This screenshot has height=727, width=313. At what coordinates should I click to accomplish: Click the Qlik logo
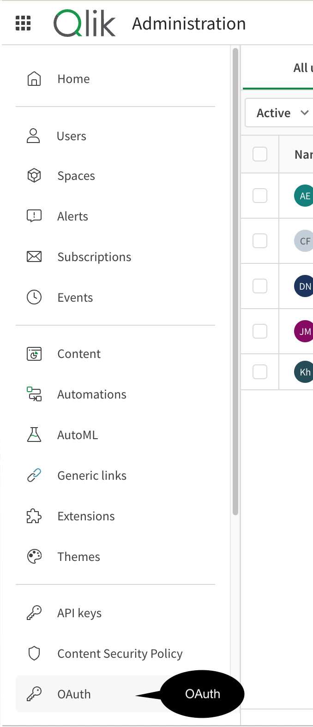point(84,24)
